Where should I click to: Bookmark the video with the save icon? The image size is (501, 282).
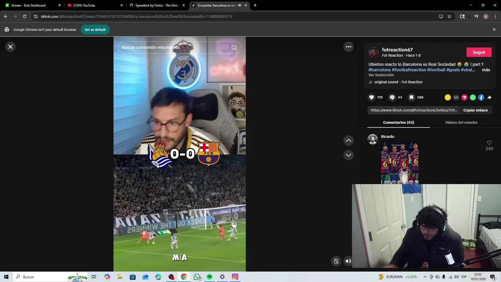click(x=411, y=97)
